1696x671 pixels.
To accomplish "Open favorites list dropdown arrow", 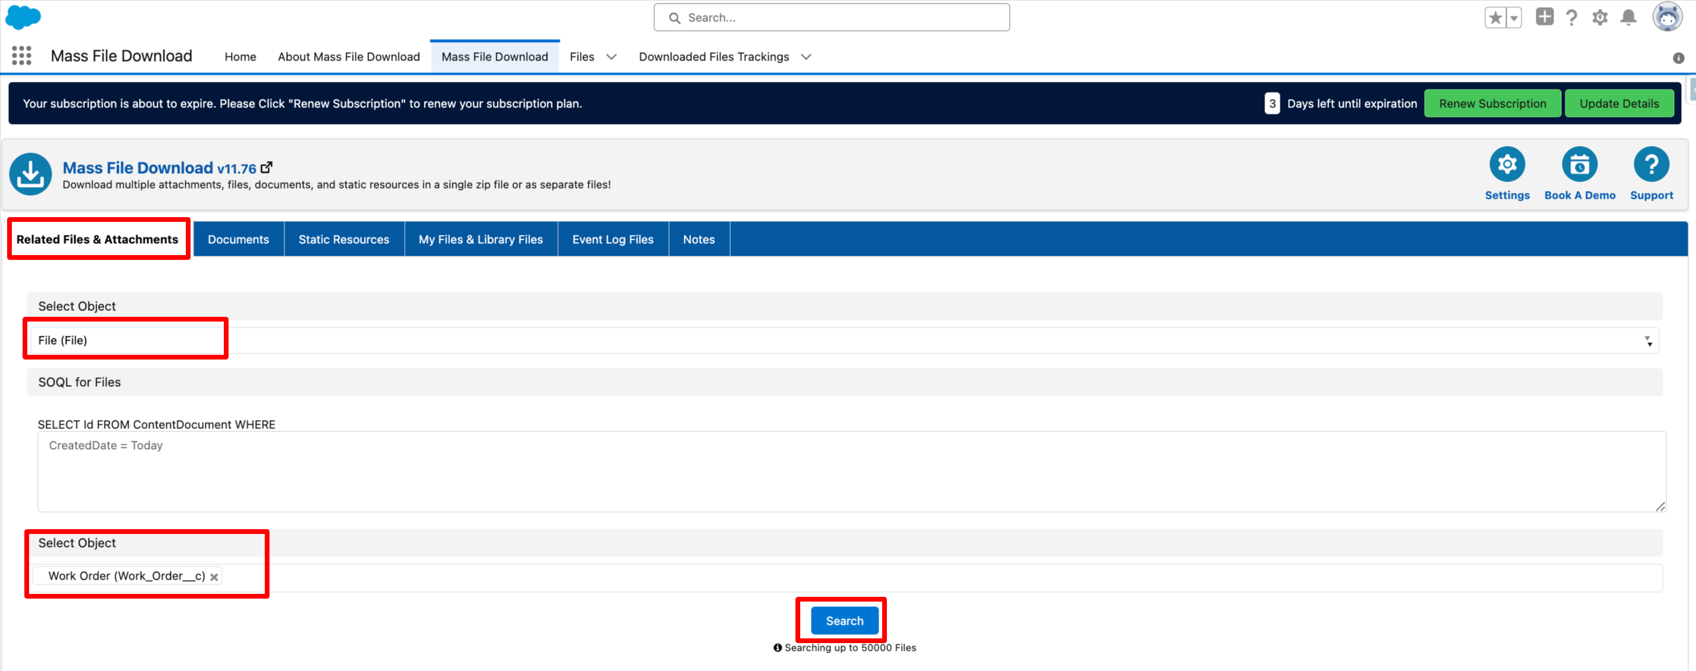I will (1514, 18).
